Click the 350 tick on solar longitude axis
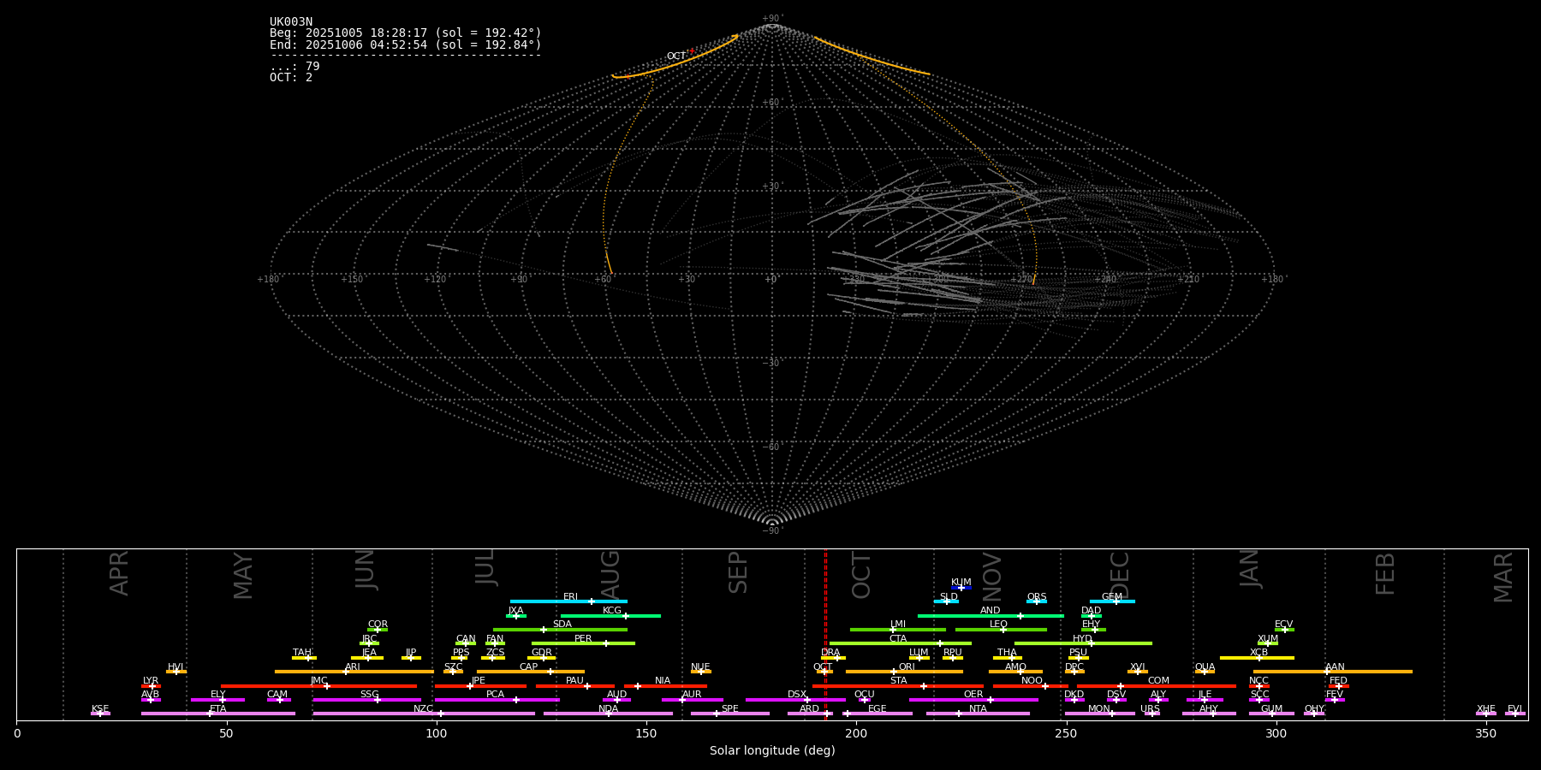1541x770 pixels. 1485,733
